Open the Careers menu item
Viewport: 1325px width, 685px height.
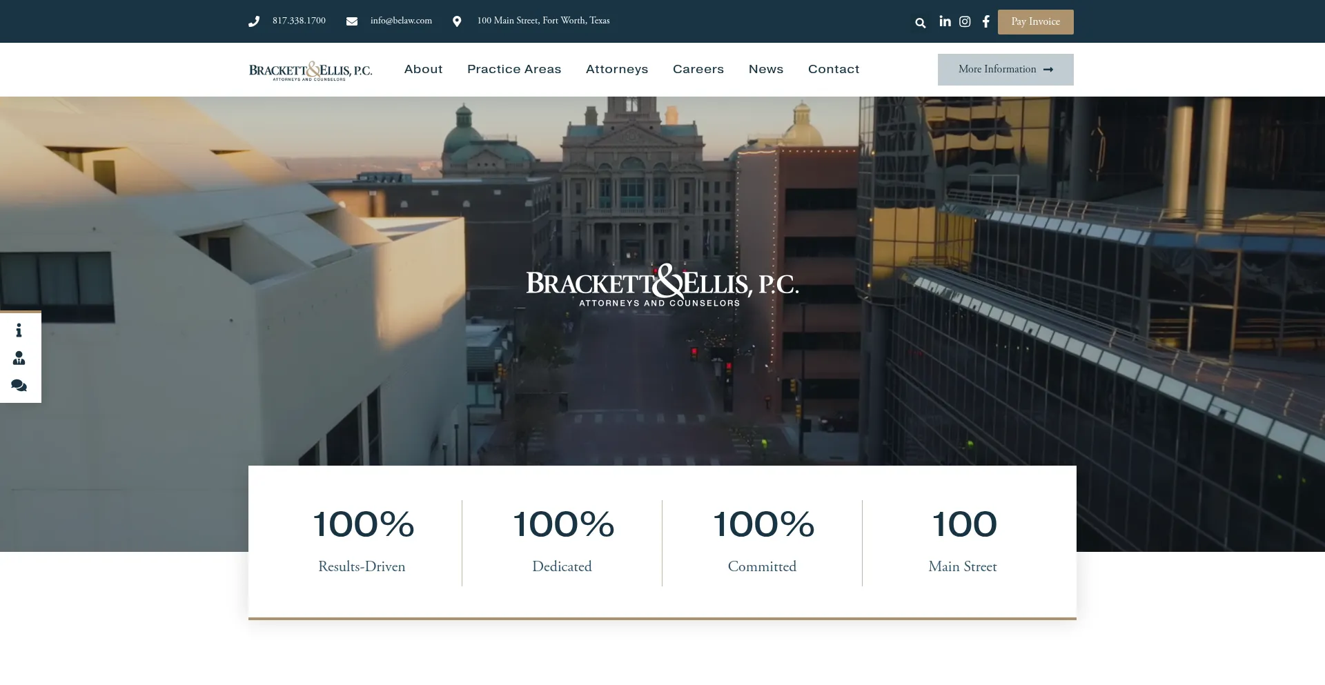click(x=698, y=69)
